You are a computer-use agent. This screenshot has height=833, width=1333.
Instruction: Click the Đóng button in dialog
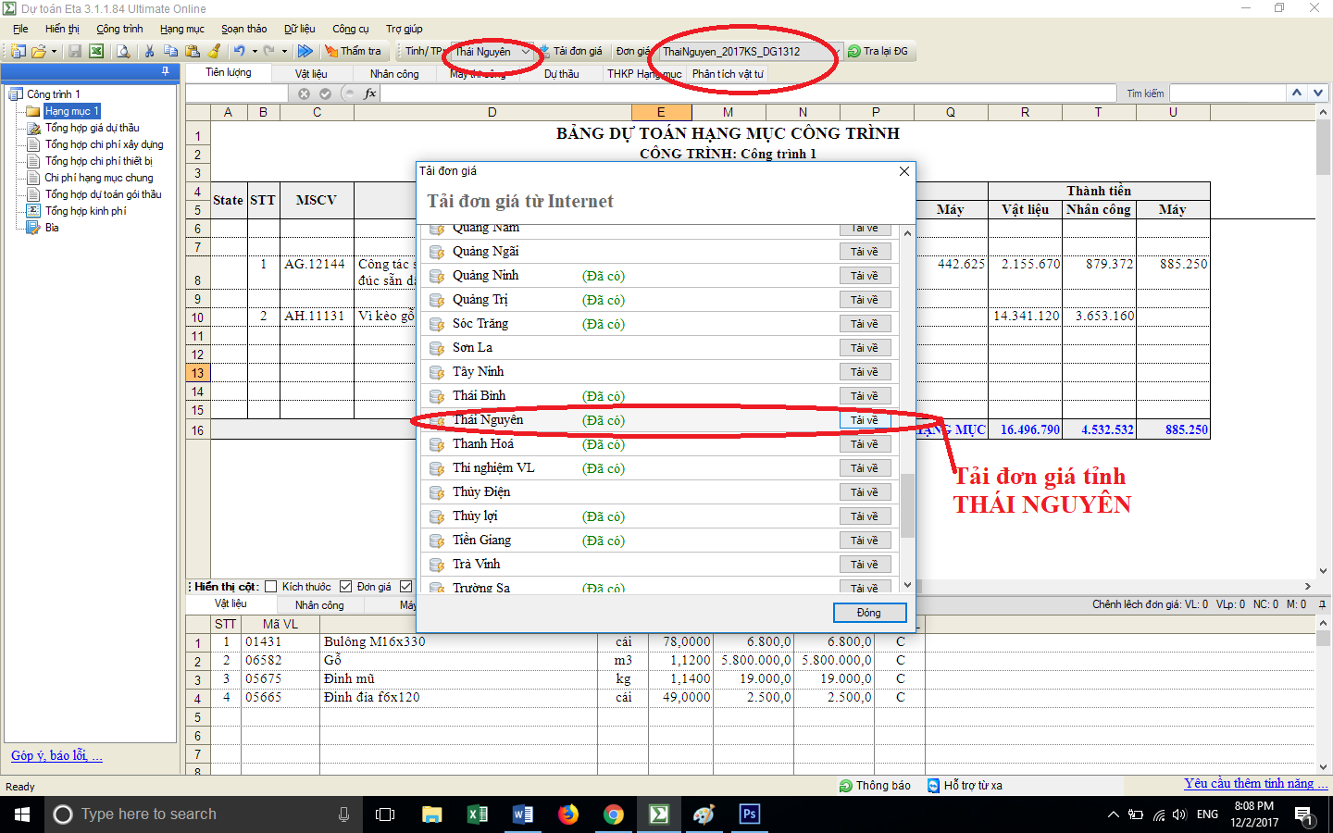click(868, 613)
